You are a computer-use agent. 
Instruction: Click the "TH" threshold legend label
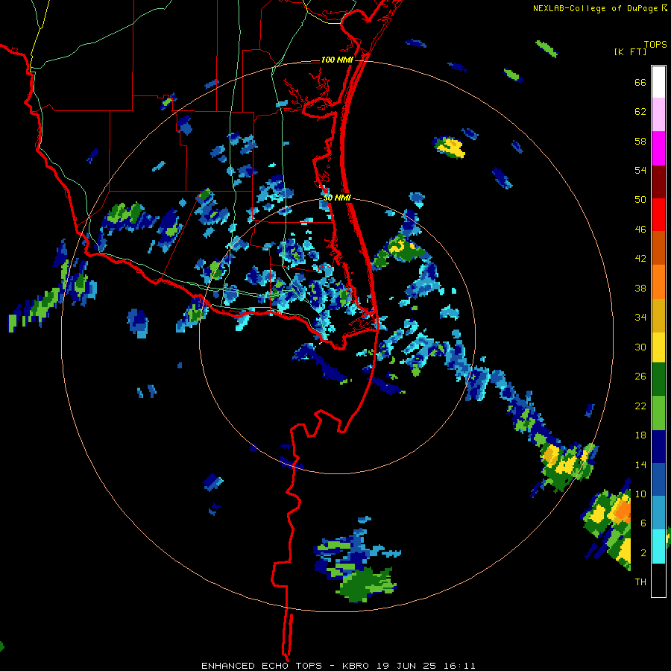tap(640, 582)
